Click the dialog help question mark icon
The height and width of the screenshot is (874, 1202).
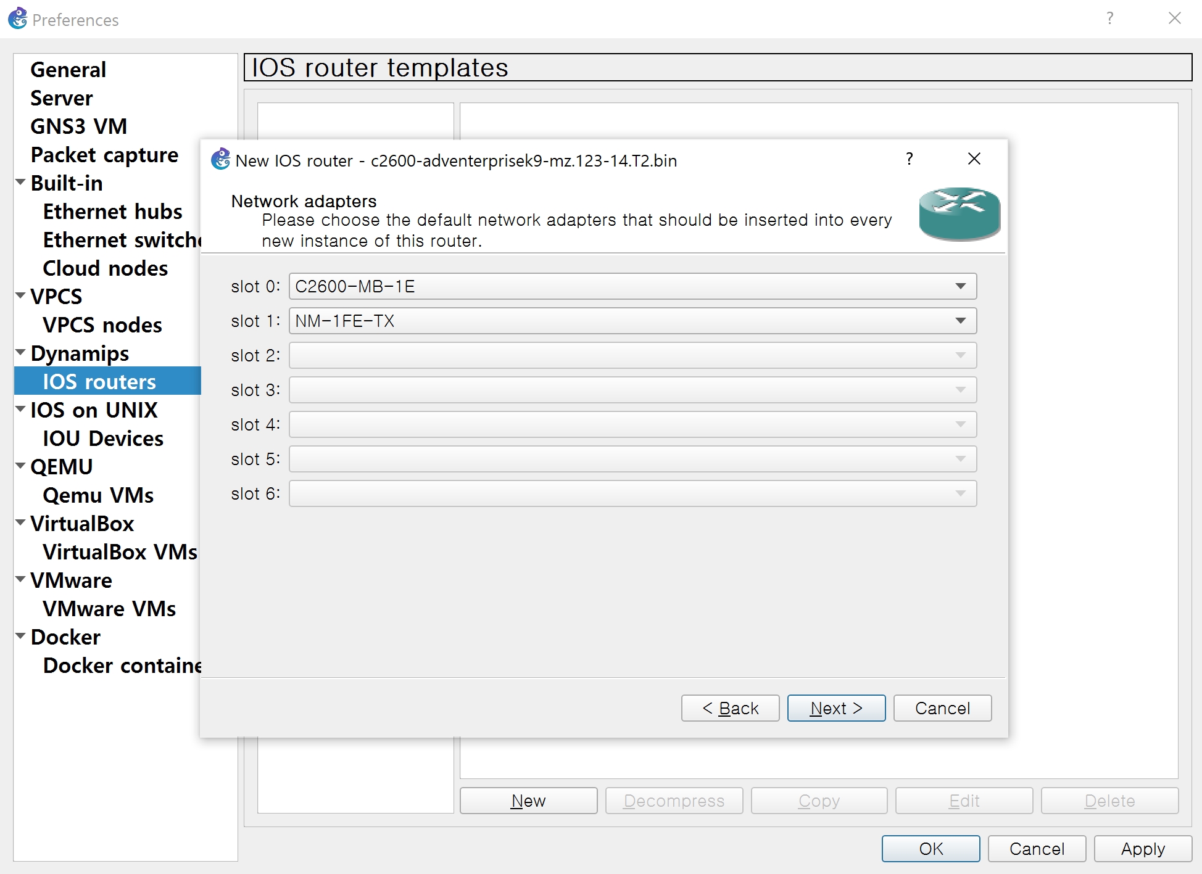pyautogui.click(x=909, y=159)
